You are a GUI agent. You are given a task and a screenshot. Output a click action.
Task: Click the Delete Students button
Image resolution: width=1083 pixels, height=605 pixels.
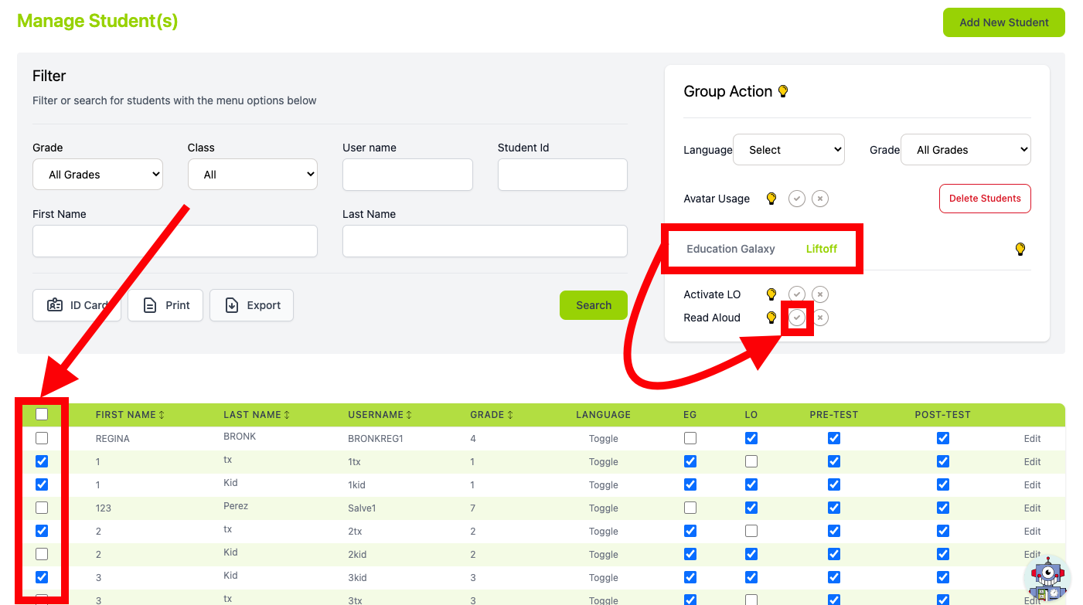click(x=985, y=199)
